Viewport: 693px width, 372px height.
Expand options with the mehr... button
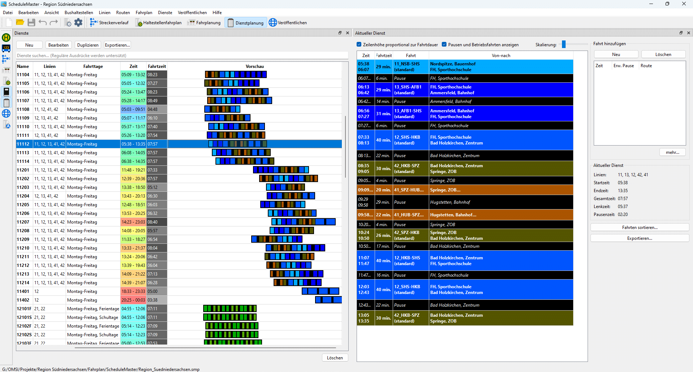pyautogui.click(x=672, y=152)
